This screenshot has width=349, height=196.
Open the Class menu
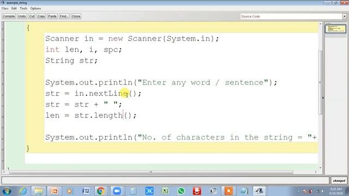pos(5,9)
